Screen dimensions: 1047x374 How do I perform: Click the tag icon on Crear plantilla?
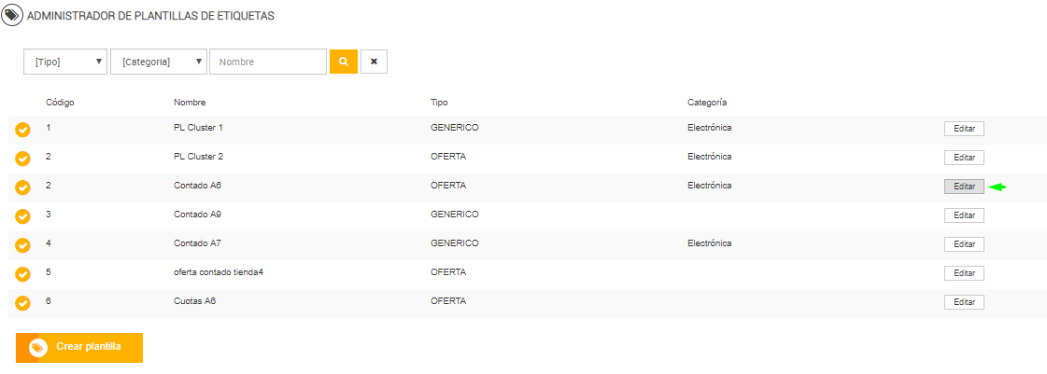point(38,348)
